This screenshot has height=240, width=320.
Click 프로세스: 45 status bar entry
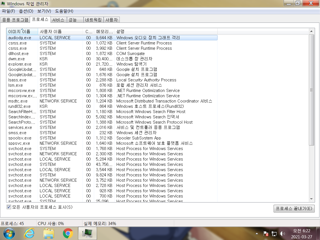pyautogui.click(x=12, y=224)
